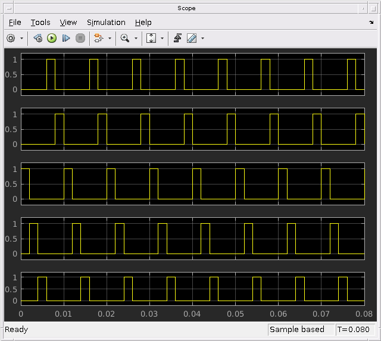Screen dimensions: 381x341
Task: Click the Scale Axes Limits icon
Action: (x=151, y=38)
